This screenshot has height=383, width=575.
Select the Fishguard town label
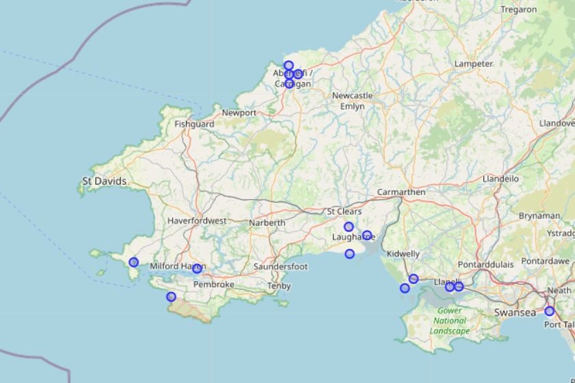coord(194,124)
